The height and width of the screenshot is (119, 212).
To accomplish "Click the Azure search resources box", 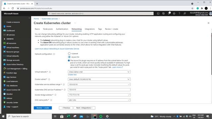I will [101, 14].
